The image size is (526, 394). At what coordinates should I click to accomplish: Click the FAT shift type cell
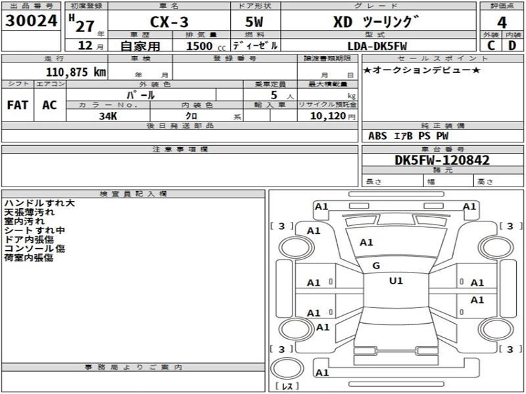click(18, 105)
